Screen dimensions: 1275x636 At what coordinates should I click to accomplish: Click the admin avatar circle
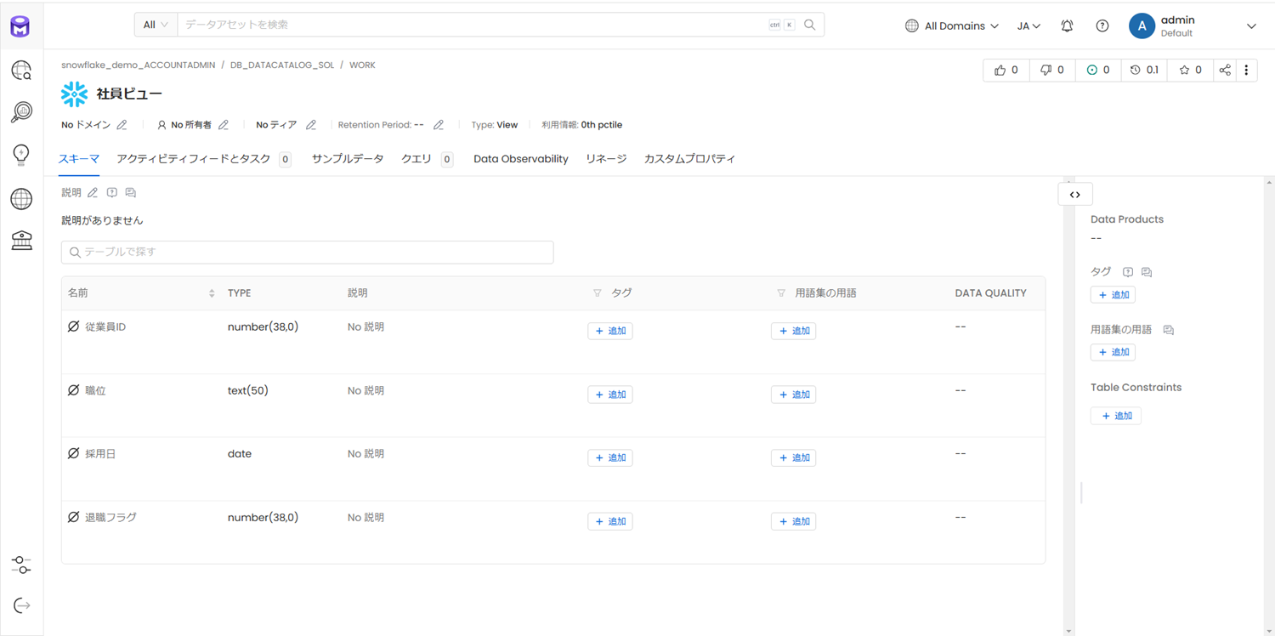click(x=1142, y=26)
